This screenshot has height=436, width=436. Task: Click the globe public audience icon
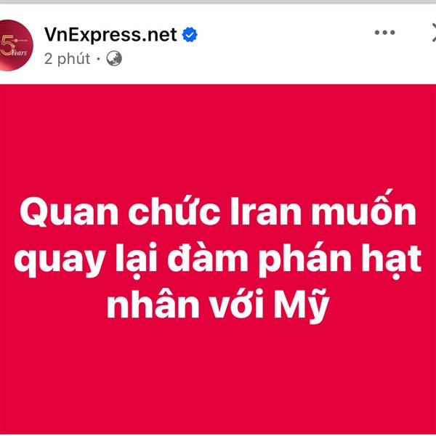click(x=114, y=59)
